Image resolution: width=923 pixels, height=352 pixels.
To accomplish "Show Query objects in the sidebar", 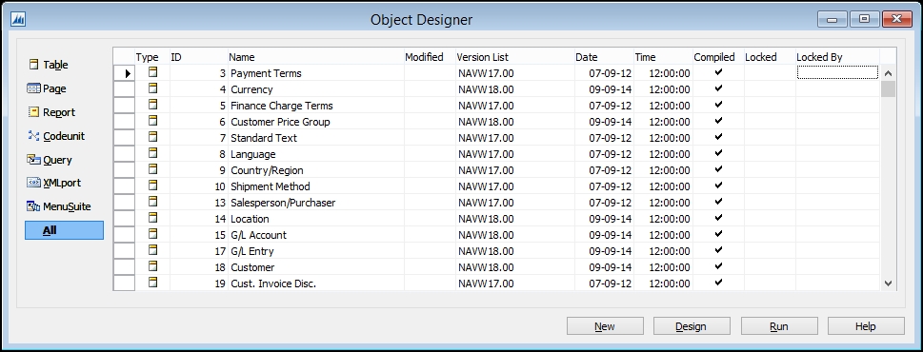I will (x=50, y=160).
